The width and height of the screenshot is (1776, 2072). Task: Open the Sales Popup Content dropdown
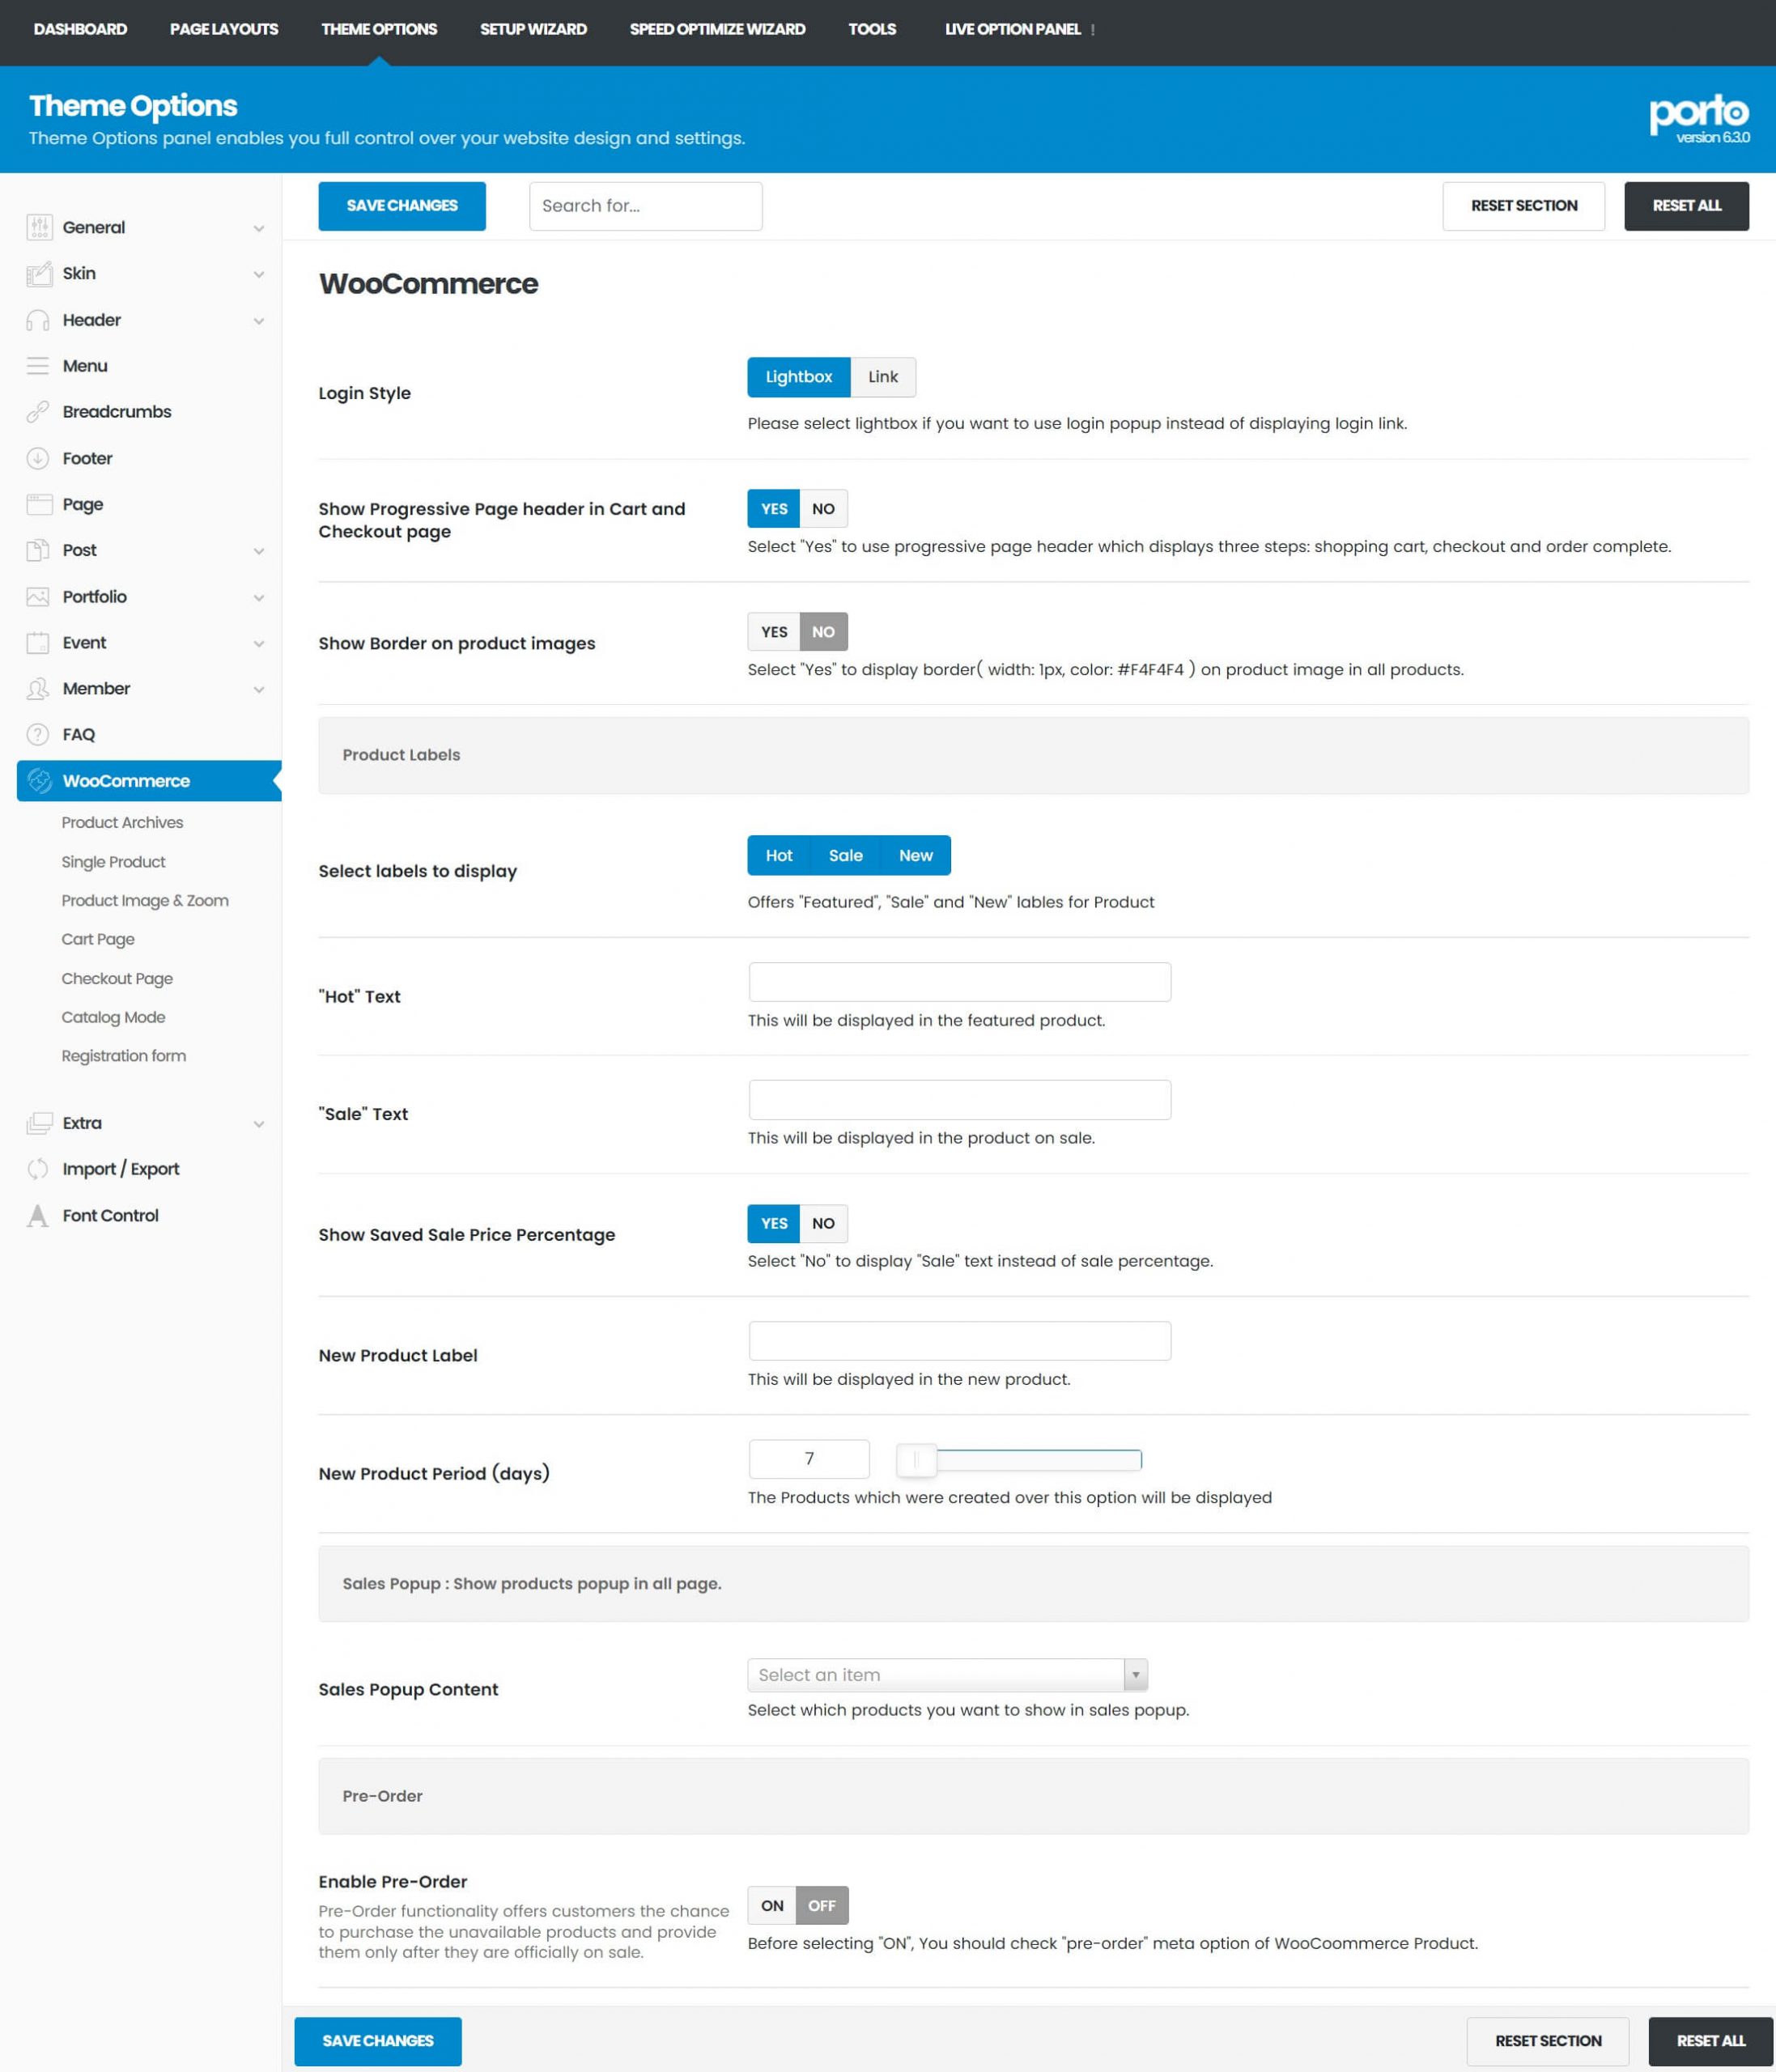[x=946, y=1675]
